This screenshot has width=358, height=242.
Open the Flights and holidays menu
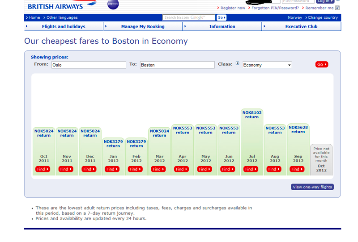click(x=64, y=26)
